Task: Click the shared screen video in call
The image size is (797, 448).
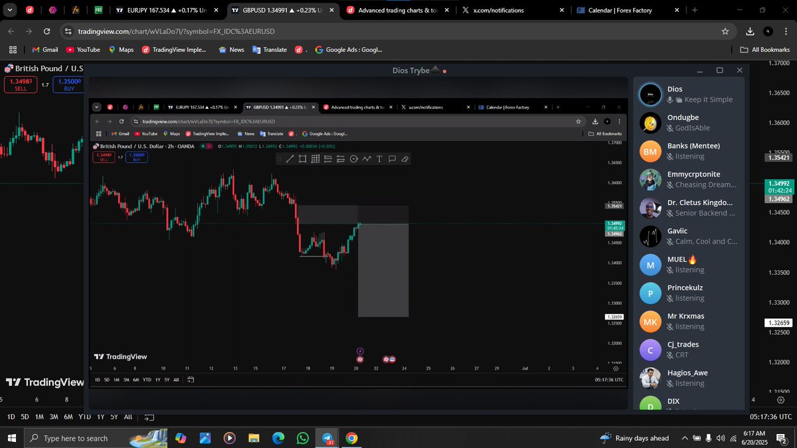Action: tap(359, 242)
